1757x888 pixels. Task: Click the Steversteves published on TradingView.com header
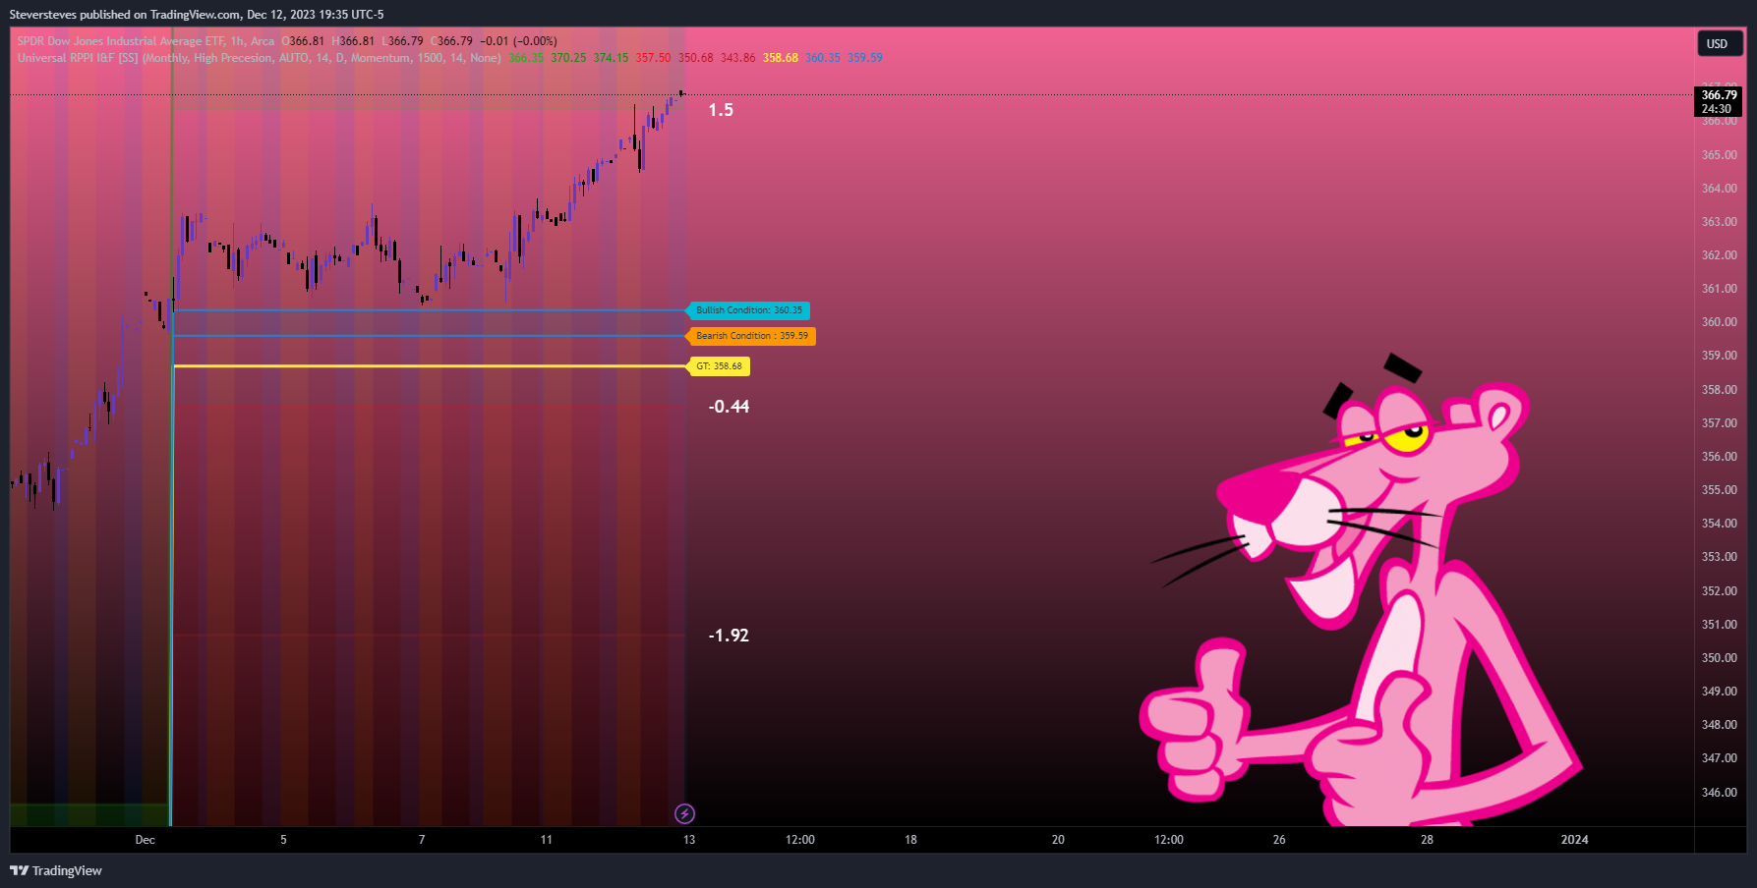click(197, 15)
